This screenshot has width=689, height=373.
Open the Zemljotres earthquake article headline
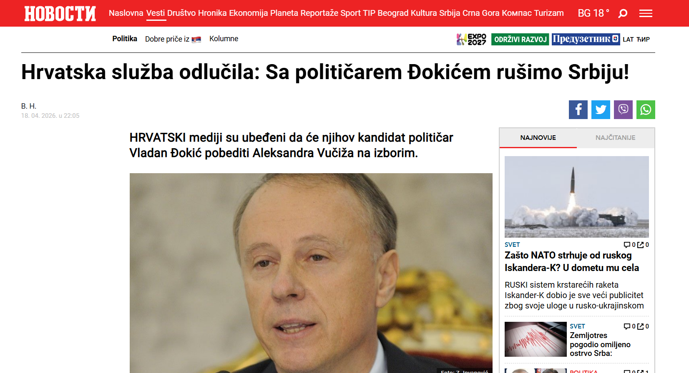click(x=600, y=344)
